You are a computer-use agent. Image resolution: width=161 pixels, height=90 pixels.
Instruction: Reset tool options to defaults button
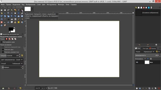(20, 88)
